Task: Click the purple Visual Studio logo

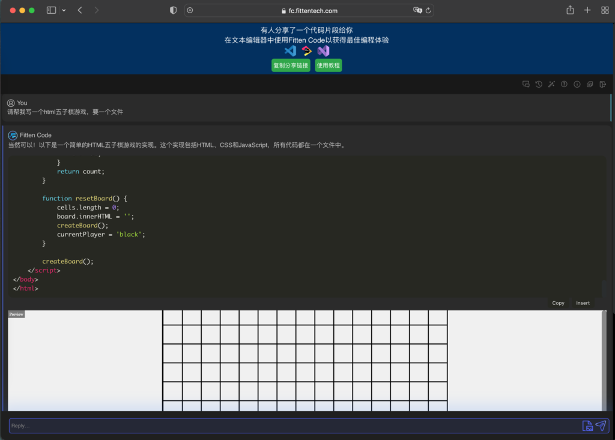Action: click(324, 51)
